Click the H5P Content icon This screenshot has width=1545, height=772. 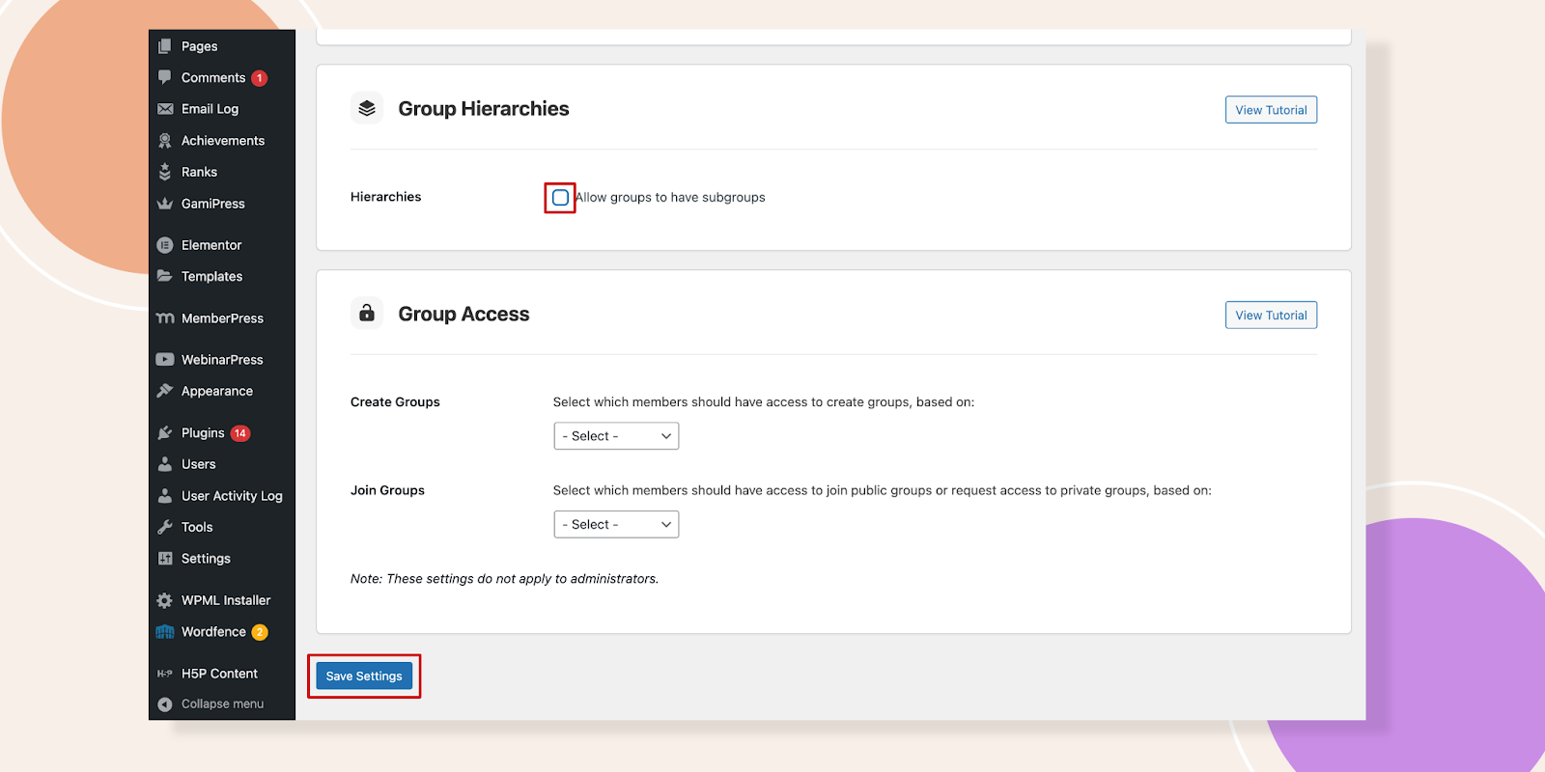click(165, 674)
